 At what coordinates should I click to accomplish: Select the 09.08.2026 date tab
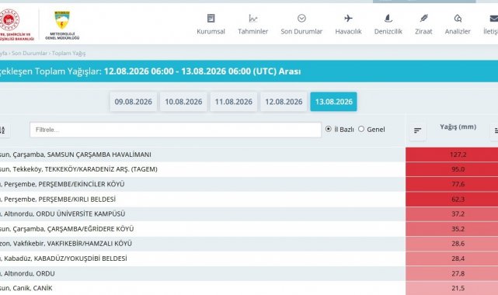pyautogui.click(x=134, y=102)
